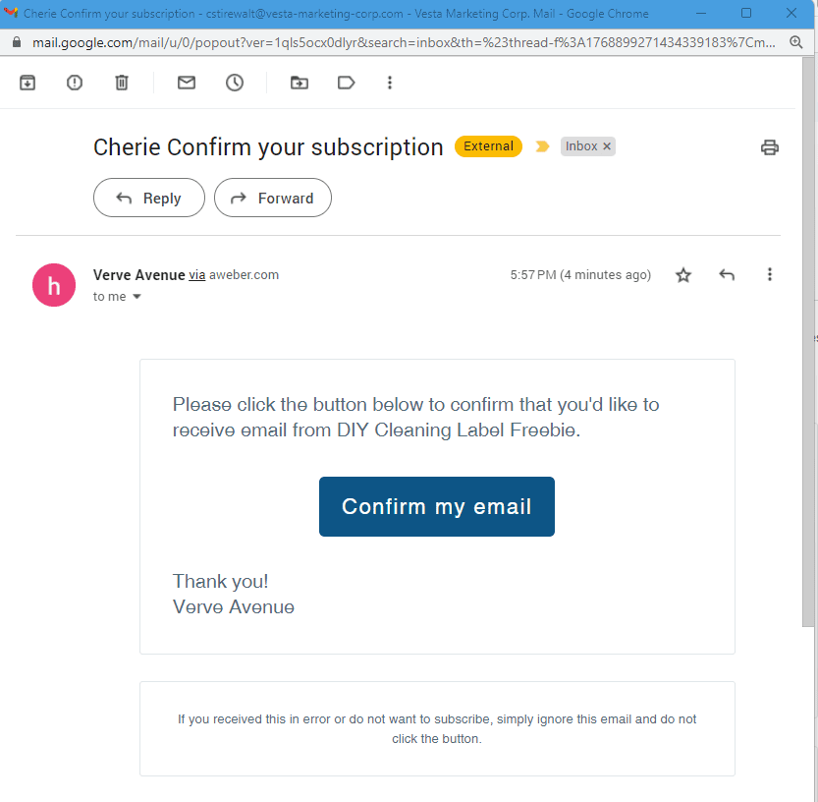Snooze this email with the clock icon

[x=235, y=83]
